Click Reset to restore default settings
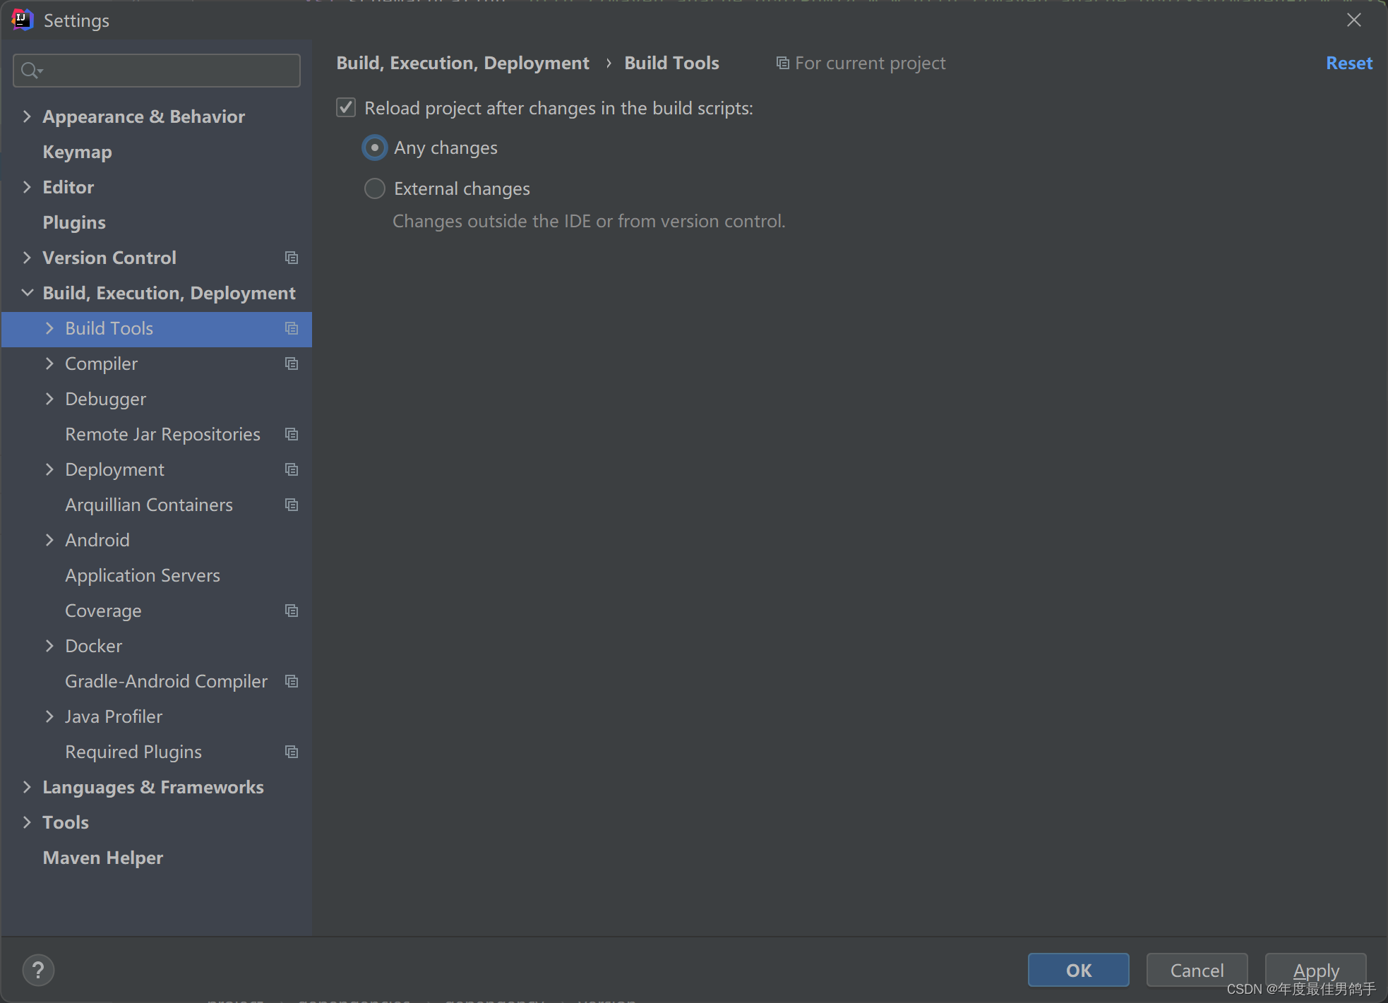 pyautogui.click(x=1348, y=63)
